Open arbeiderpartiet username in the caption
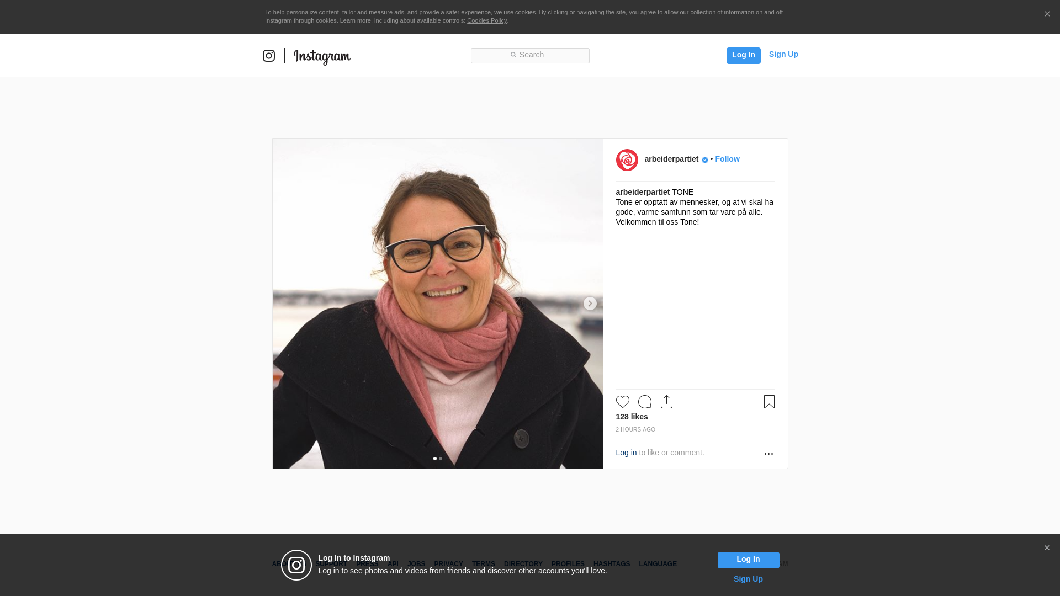The height and width of the screenshot is (596, 1060). tap(643, 192)
